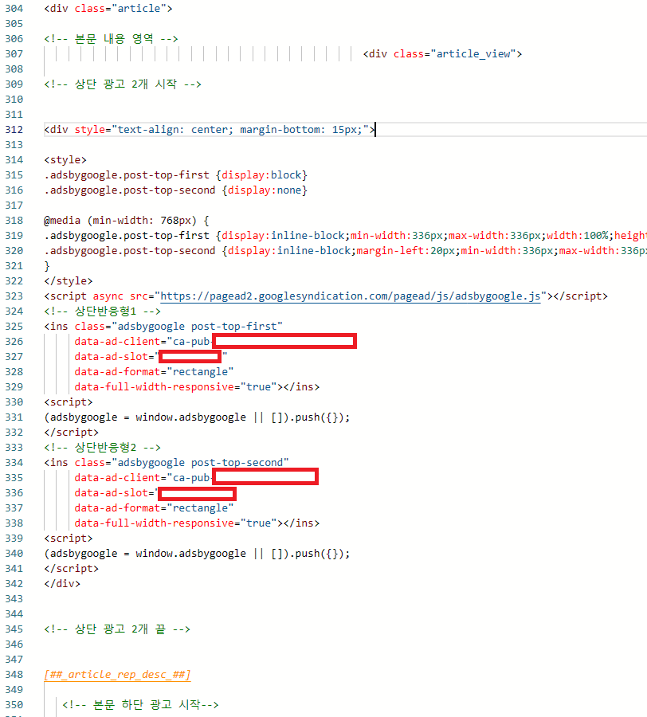
Task: Click the post-top-second display:none rule
Action: tap(175, 190)
